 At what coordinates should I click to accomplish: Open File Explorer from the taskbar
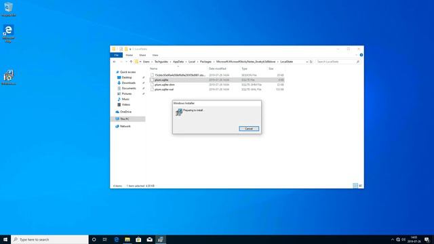click(x=127, y=239)
